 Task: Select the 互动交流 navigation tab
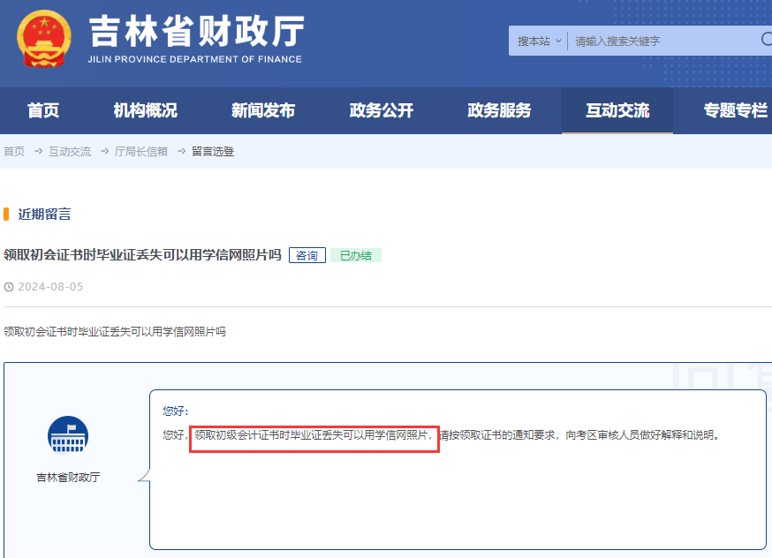pyautogui.click(x=617, y=110)
